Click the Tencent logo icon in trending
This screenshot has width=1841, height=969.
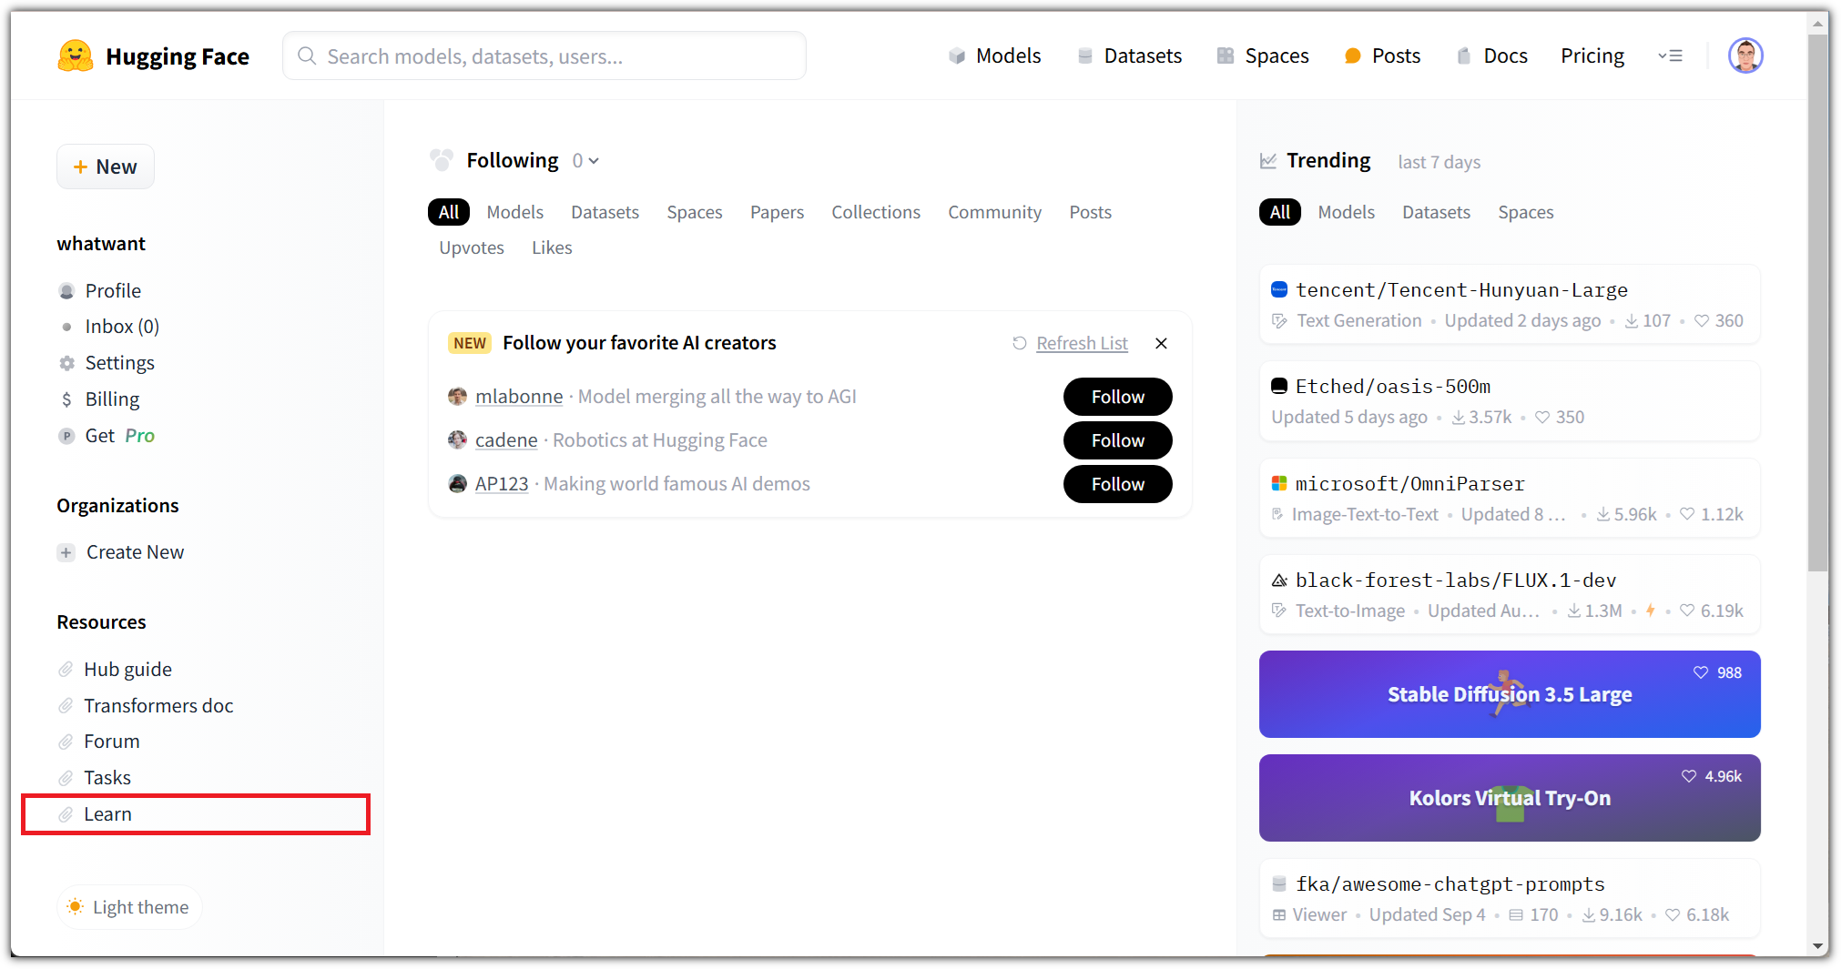(1279, 290)
